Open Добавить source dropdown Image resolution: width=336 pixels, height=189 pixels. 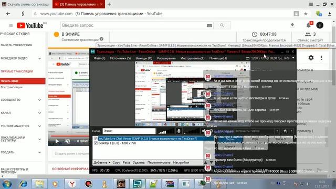pos(102,162)
